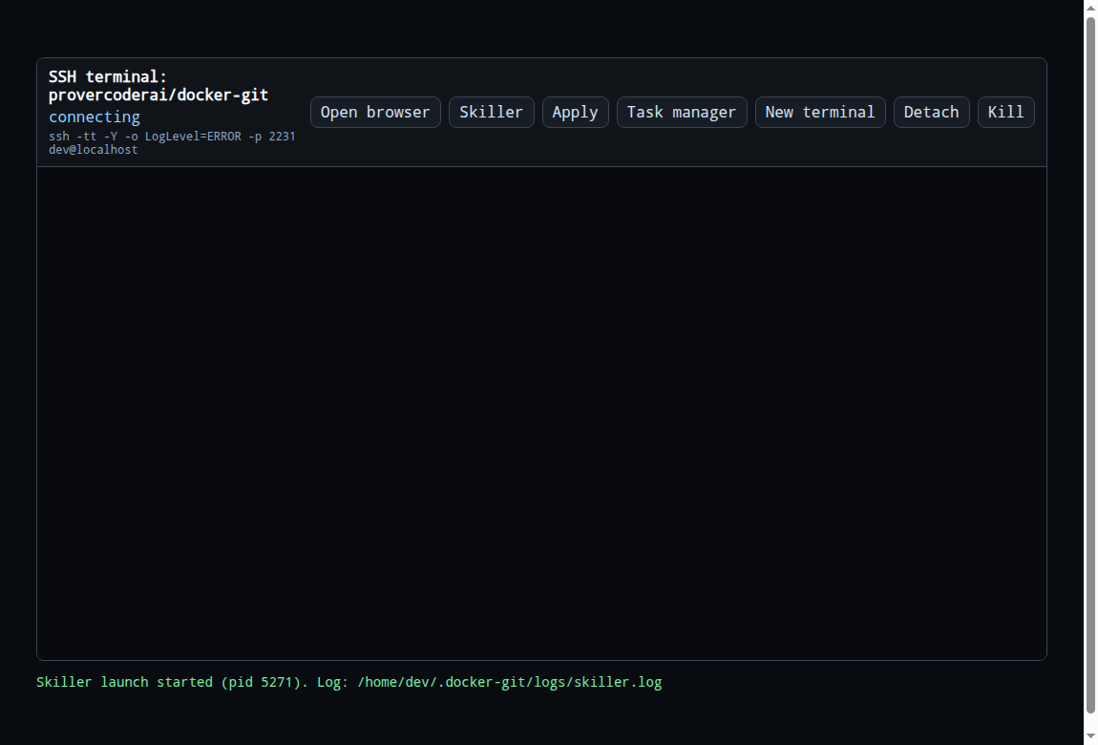This screenshot has width=1098, height=745.
Task: Open the browser from the terminal toolbar
Action: point(375,112)
